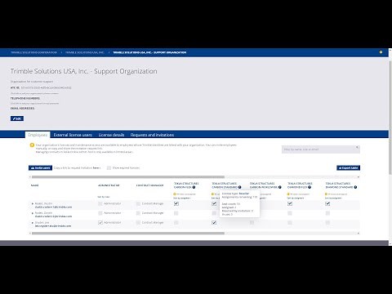Check Contract Manager box for Snyder, Lee
Screen dimensions: 392x294
(x=138, y=223)
